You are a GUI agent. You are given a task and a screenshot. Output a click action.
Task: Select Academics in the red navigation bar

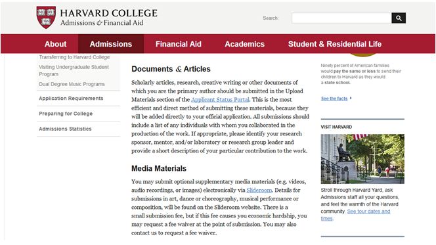click(x=244, y=44)
